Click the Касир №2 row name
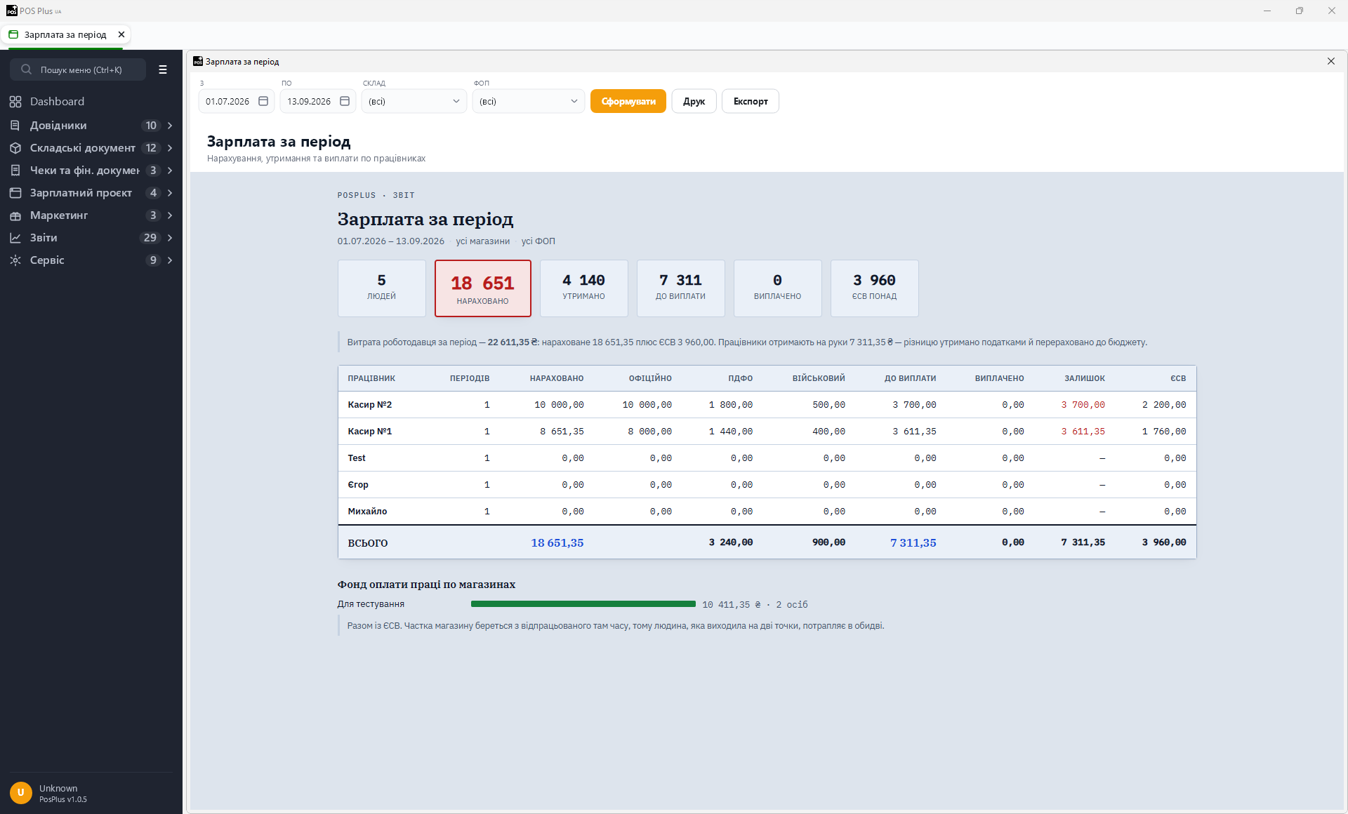Image resolution: width=1348 pixels, height=814 pixels. (370, 405)
